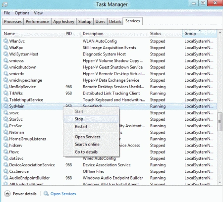Click the hidserv service icon

6,145
